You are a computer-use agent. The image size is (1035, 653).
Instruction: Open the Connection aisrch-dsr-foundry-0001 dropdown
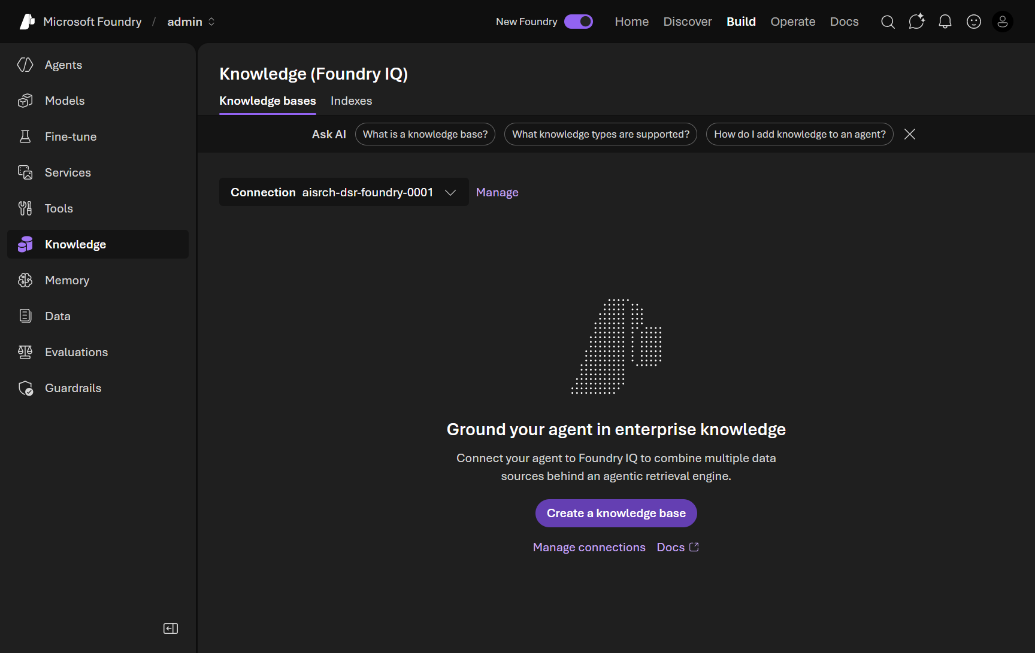(x=344, y=192)
